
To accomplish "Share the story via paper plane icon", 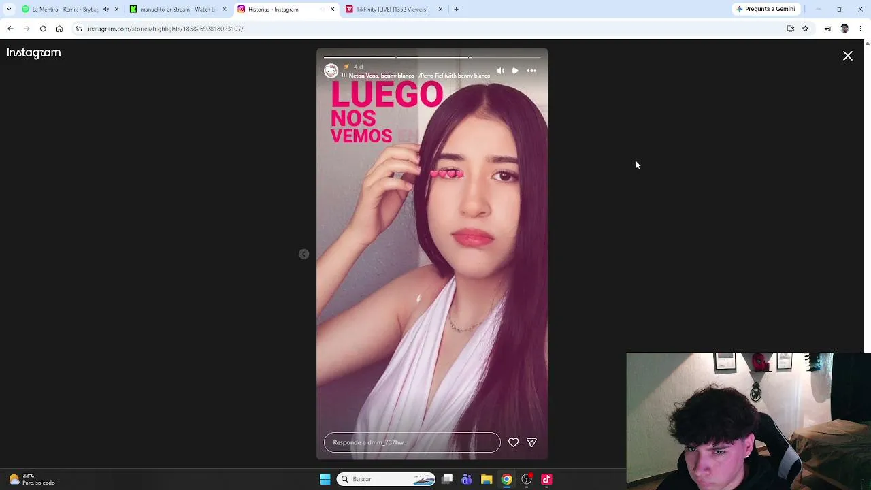I will 531,442.
